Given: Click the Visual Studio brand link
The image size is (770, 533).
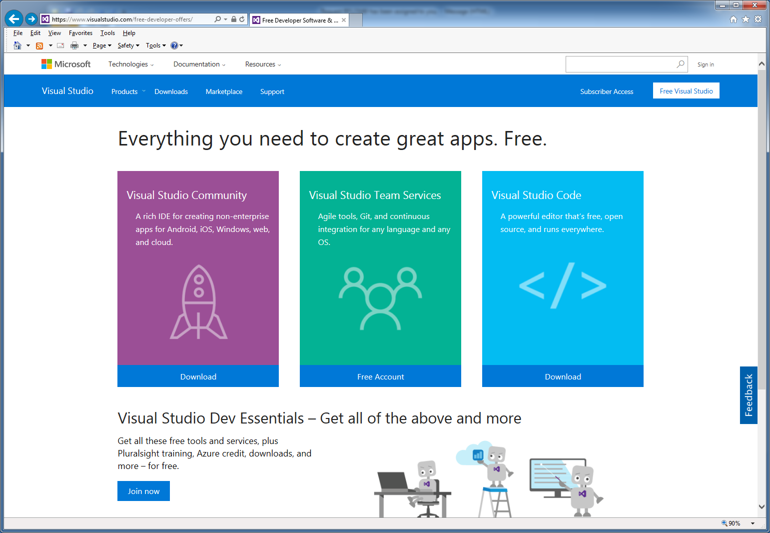Looking at the screenshot, I should pos(67,91).
